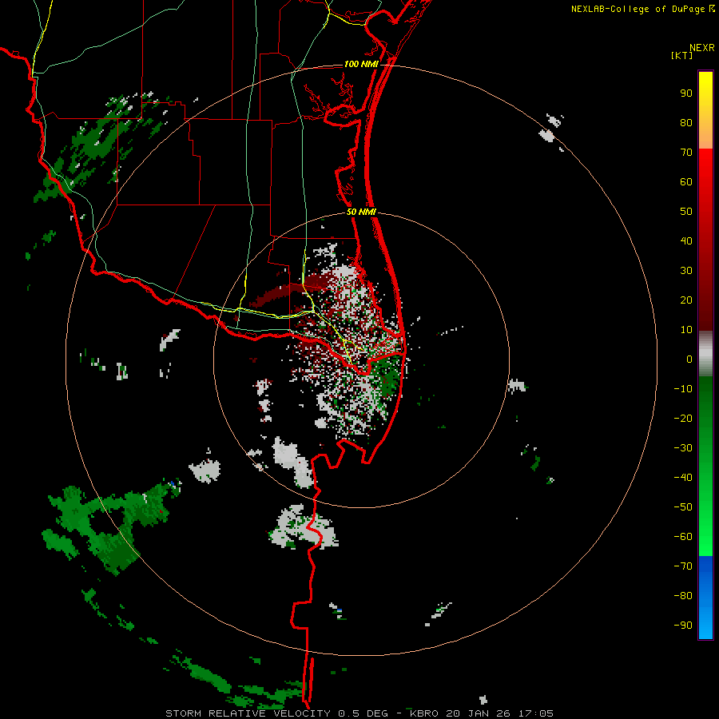
Task: Click the 10 value on velocity scale
Action: 686,330
